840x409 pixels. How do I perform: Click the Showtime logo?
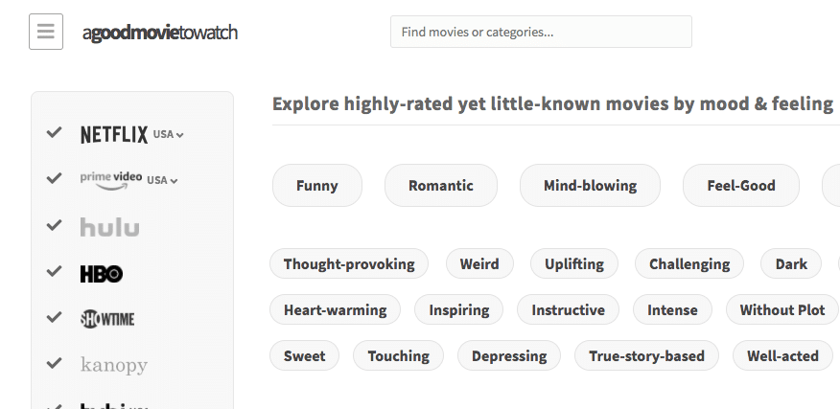click(107, 319)
